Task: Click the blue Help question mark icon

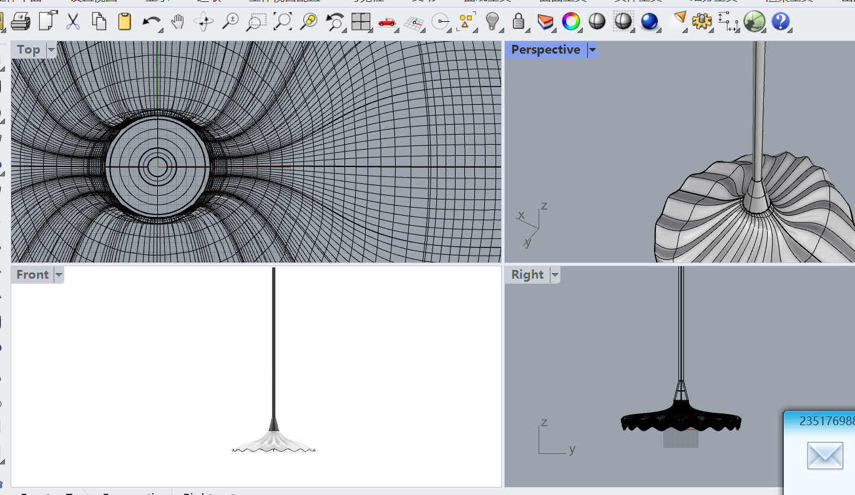Action: point(780,22)
